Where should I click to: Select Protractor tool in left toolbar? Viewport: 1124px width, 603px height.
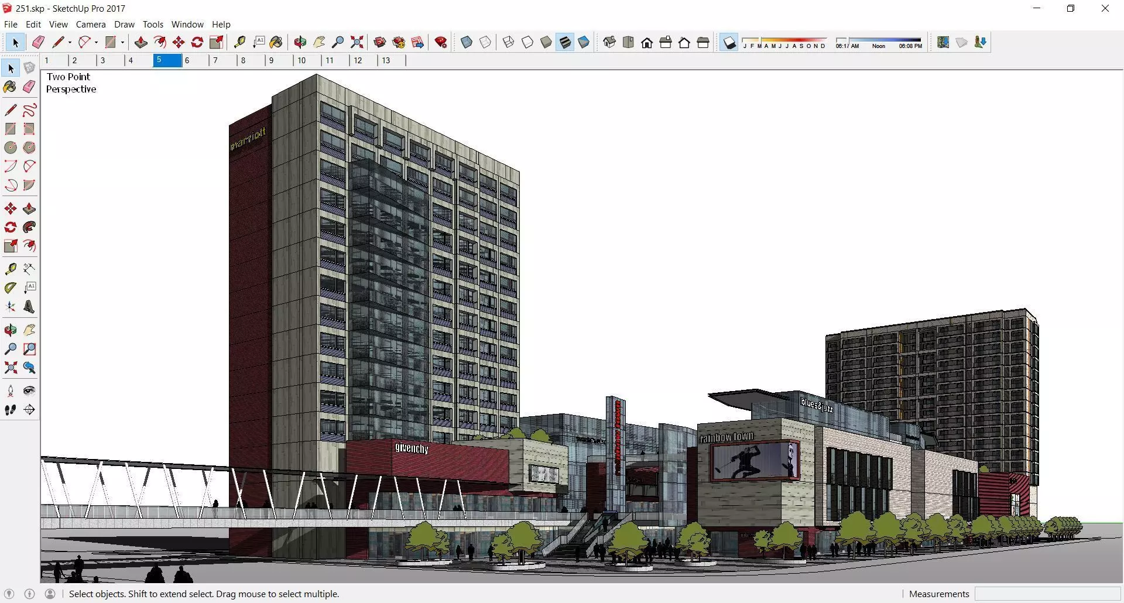(x=11, y=288)
